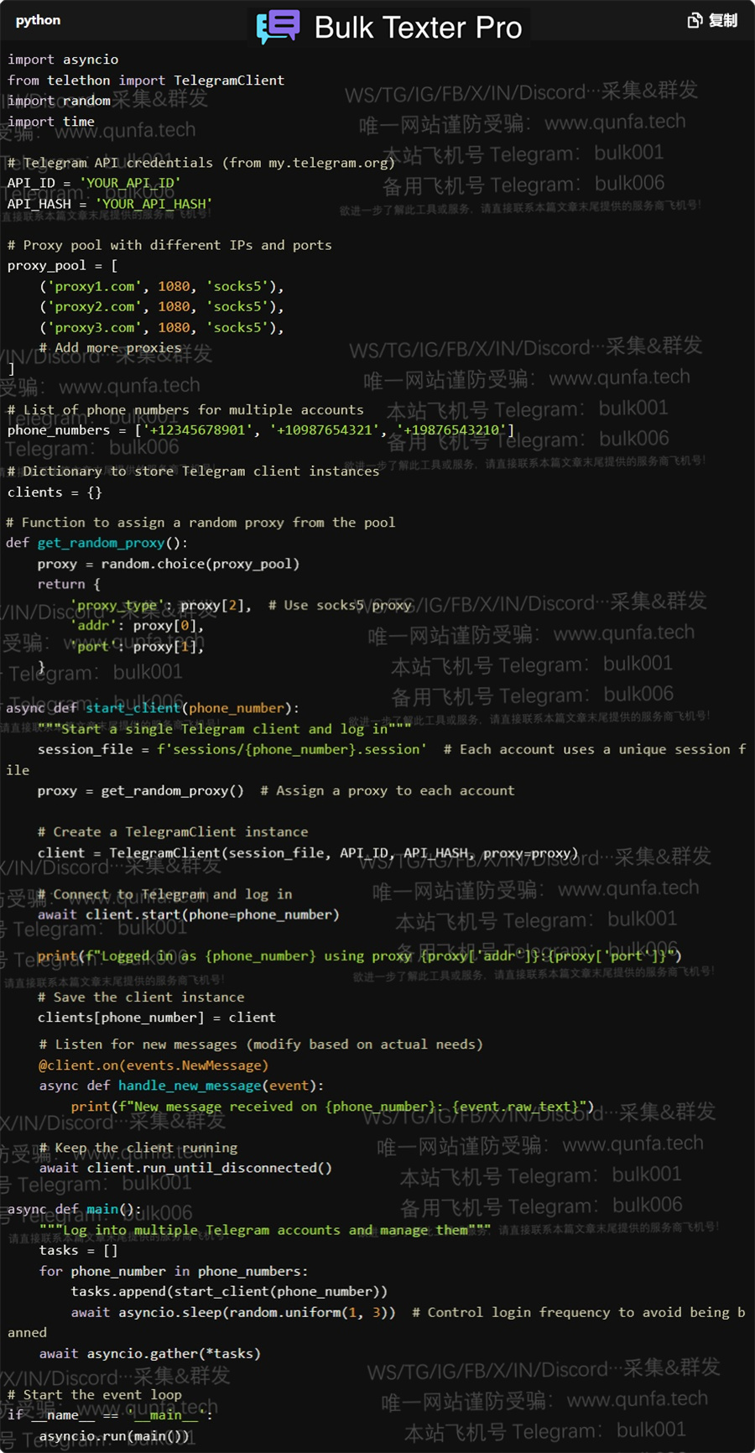
Task: Click the 'def get_random_proxy():' line
Action: (x=97, y=543)
